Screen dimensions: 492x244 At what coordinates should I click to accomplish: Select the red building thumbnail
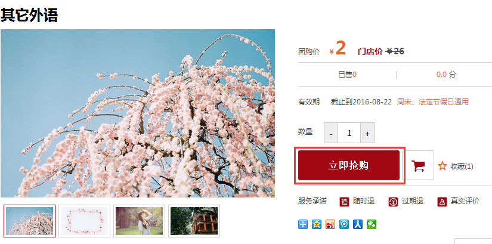(194, 221)
